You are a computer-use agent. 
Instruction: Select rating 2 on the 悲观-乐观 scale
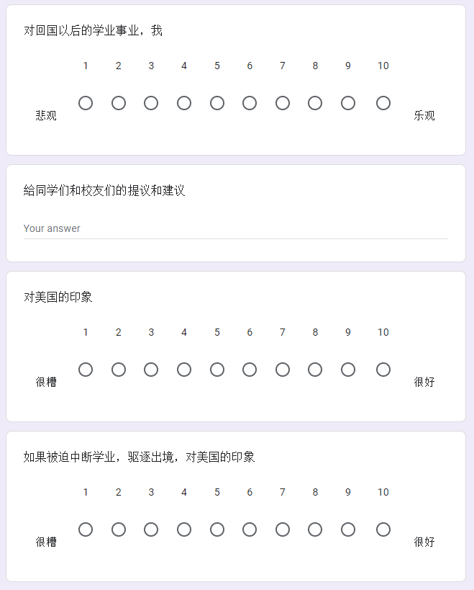(x=119, y=103)
